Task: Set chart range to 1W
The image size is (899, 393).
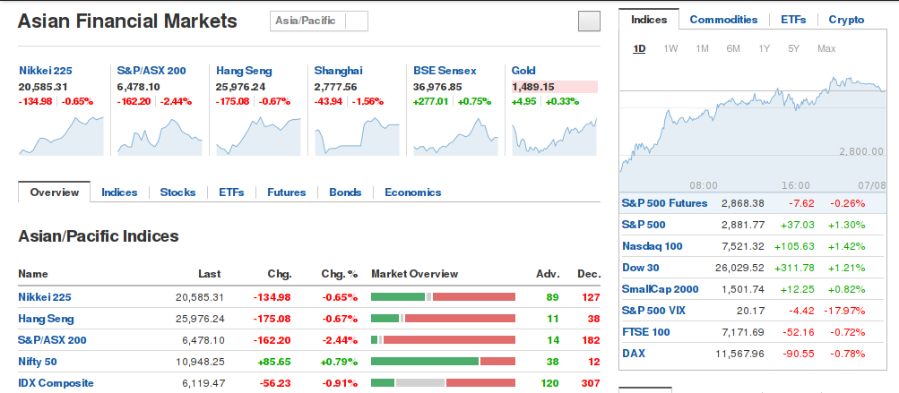Action: pyautogui.click(x=670, y=48)
